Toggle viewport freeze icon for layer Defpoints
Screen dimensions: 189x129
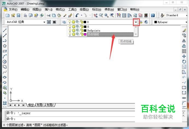(77, 31)
